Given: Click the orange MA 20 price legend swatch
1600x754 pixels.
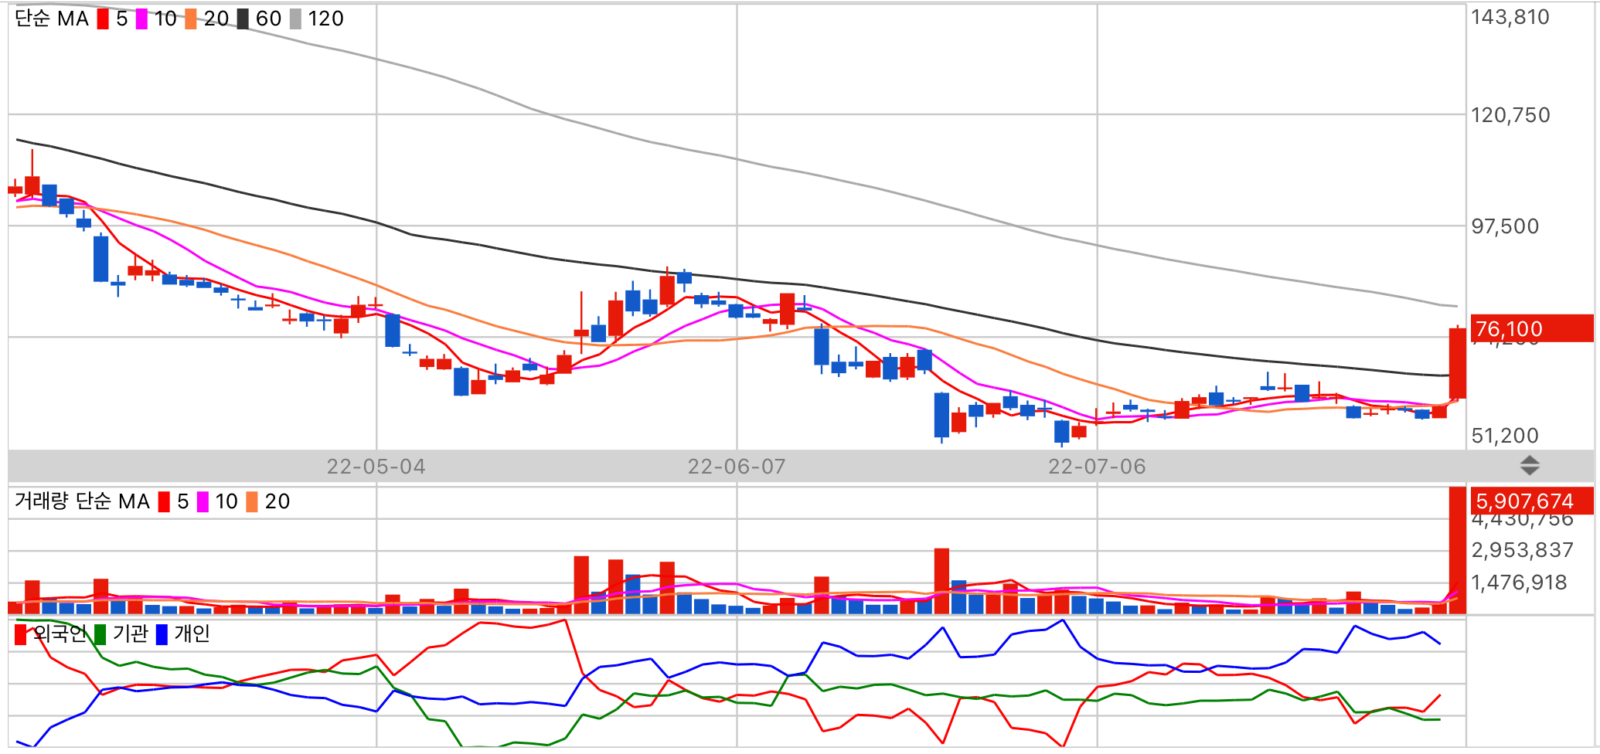Looking at the screenshot, I should click(191, 19).
